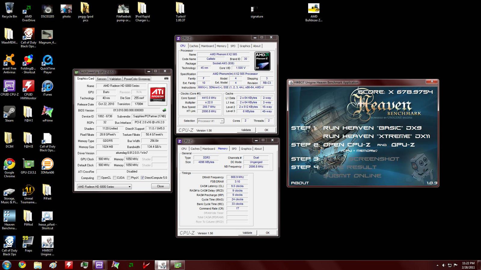The image size is (481, 270).
Task: Open the Processor #1 selection dropdown
Action: tap(211, 121)
